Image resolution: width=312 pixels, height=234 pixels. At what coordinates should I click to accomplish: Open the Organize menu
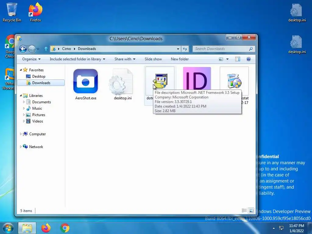31,59
